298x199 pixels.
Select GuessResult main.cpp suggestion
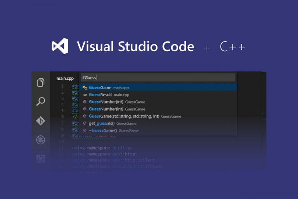tap(158, 95)
